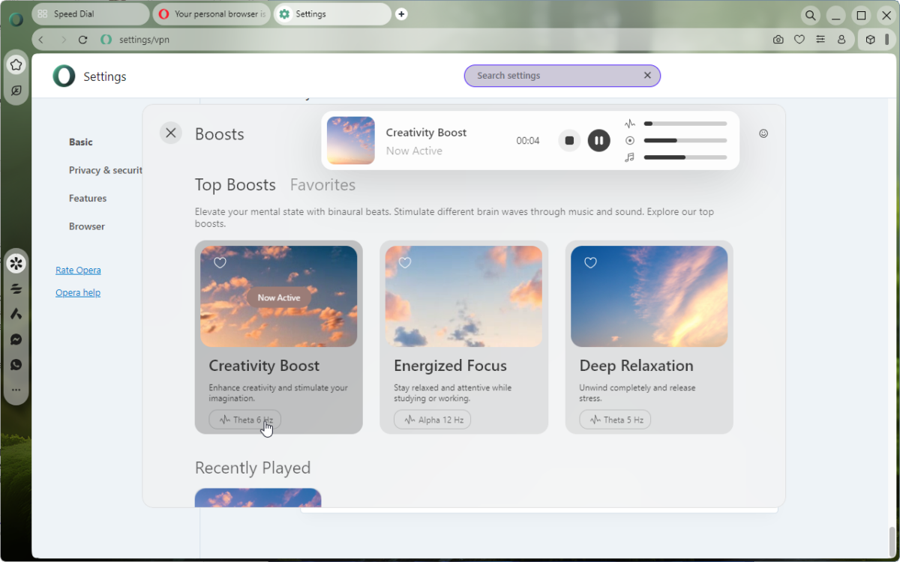
Task: Open the Easy Setup panel
Action: 820,39
